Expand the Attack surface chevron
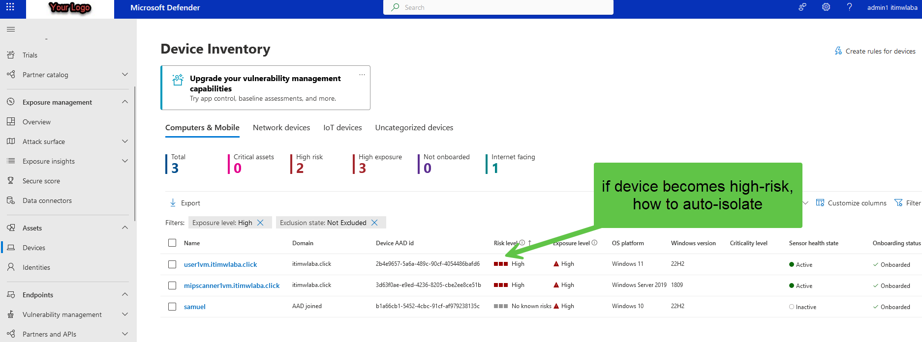Viewport: 922px width, 342px height. click(x=125, y=142)
